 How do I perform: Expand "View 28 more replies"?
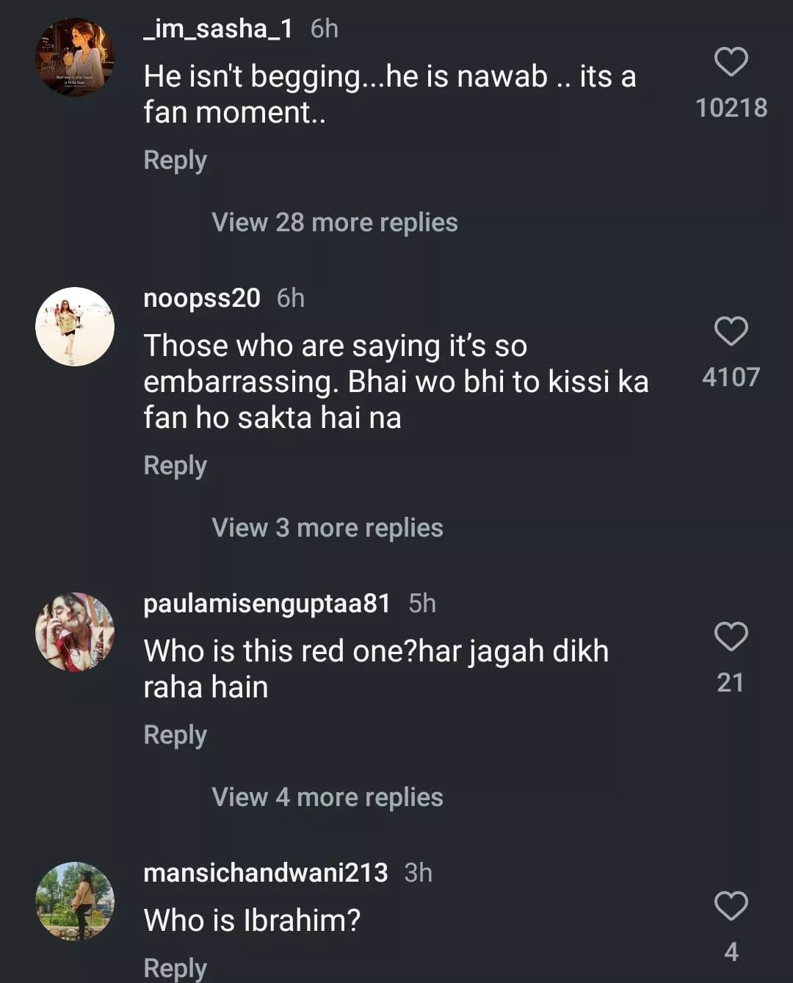pyautogui.click(x=334, y=222)
